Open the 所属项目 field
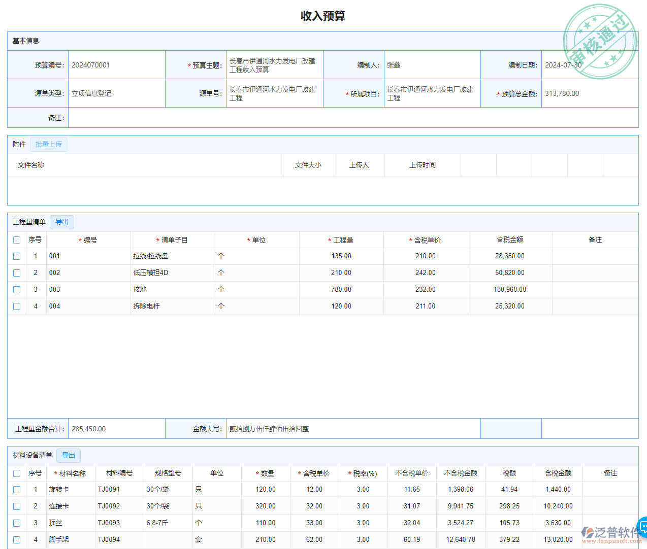The width and height of the screenshot is (647, 549). pyautogui.click(x=432, y=93)
